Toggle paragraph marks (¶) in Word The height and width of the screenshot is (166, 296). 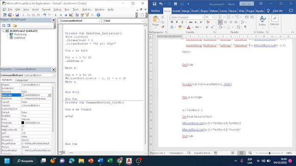(x=245, y=27)
